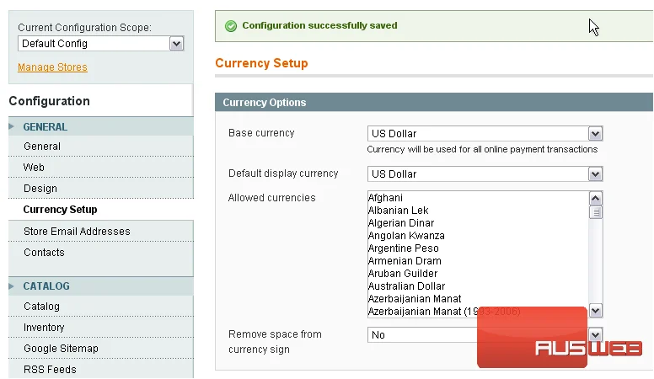Collapse the Currency Options section header
Viewport: 654px width, 379px height.
(434, 102)
